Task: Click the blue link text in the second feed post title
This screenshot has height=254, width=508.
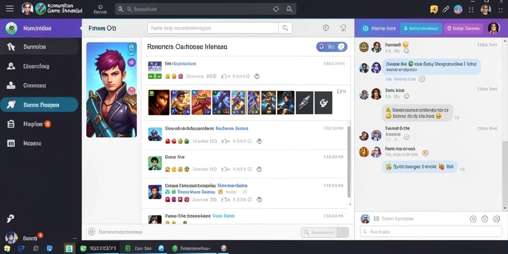Action: point(232,128)
